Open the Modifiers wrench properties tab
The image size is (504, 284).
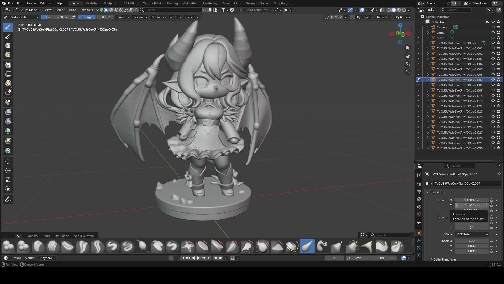click(419, 240)
